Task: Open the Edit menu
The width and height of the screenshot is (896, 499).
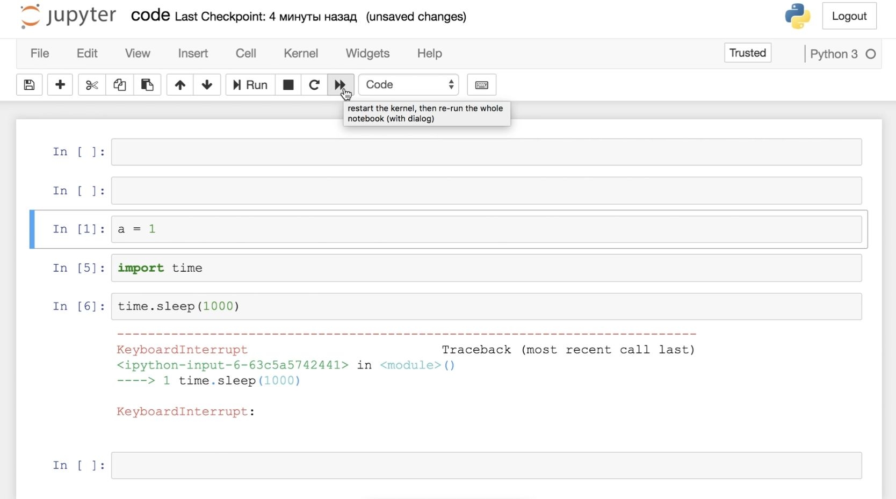Action: 87,53
